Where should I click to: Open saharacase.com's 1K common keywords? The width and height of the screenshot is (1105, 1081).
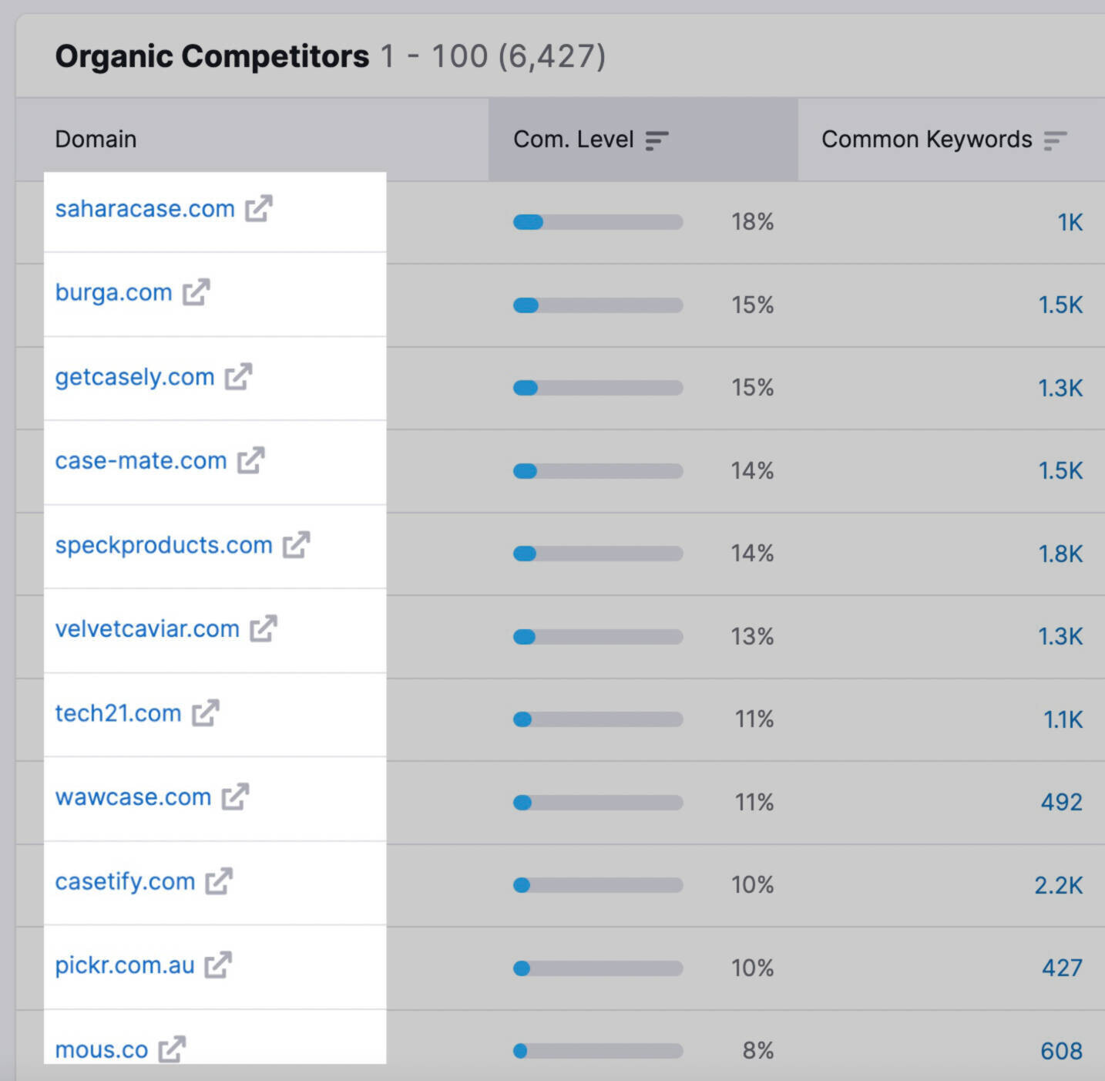1070,222
